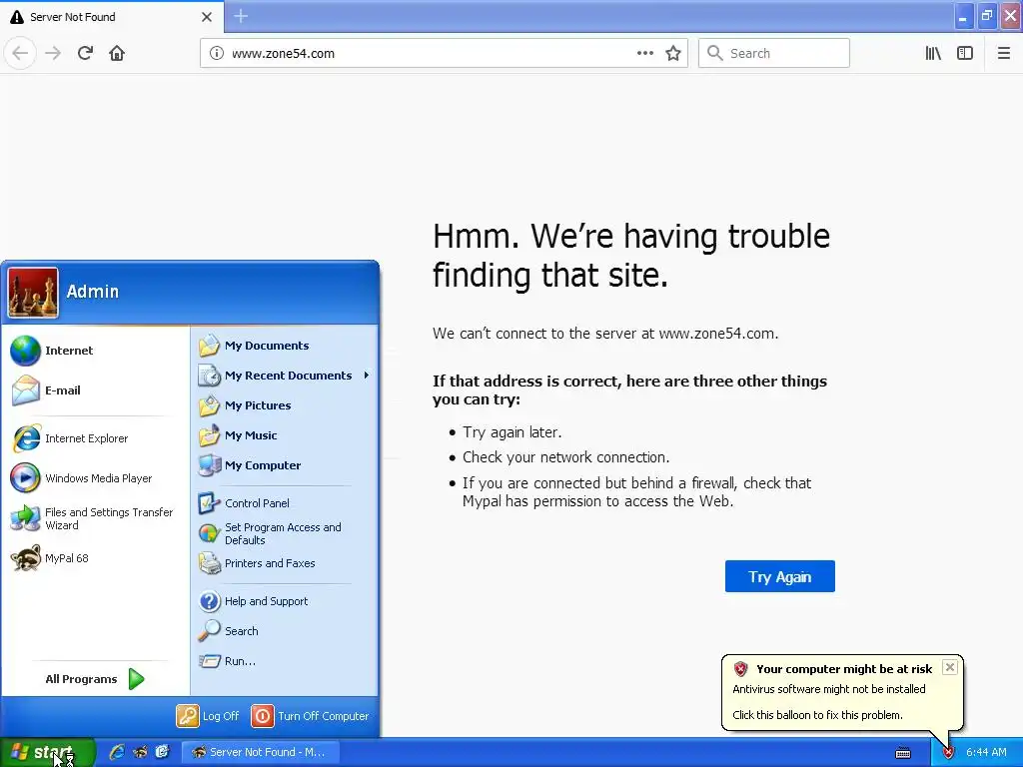1023x767 pixels.
Task: Open Printers and Faxes
Action: point(285,563)
